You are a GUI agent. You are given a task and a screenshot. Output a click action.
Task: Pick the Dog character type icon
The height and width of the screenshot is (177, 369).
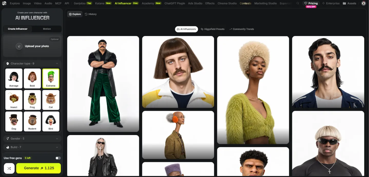pyautogui.click(x=14, y=121)
